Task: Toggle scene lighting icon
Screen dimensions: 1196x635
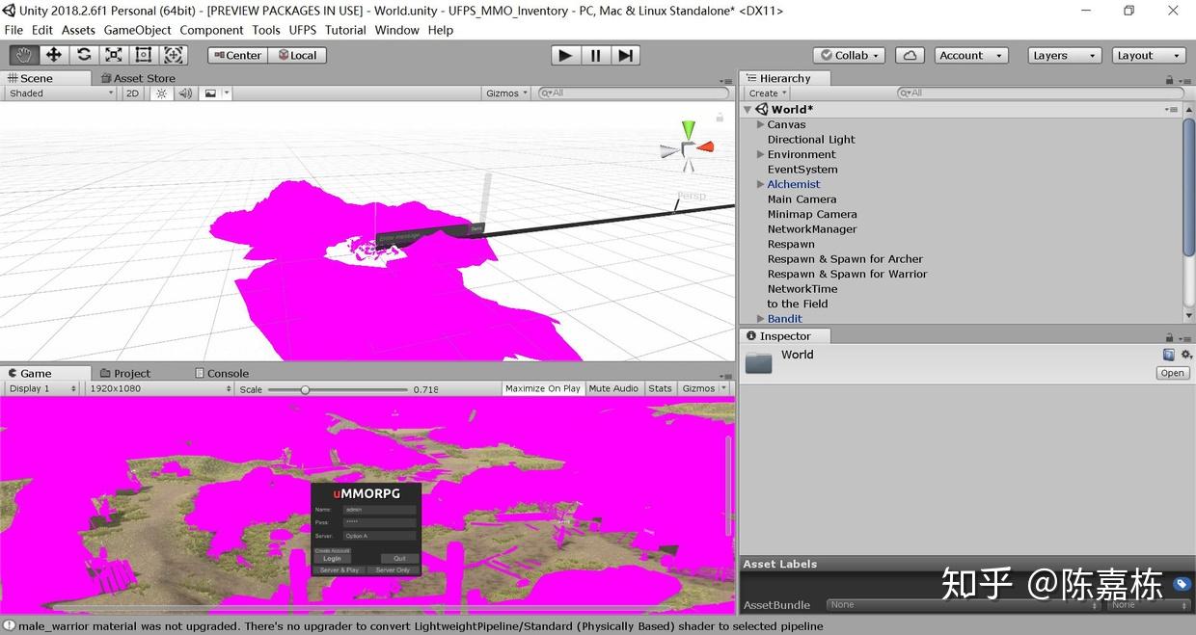Action: click(x=161, y=93)
